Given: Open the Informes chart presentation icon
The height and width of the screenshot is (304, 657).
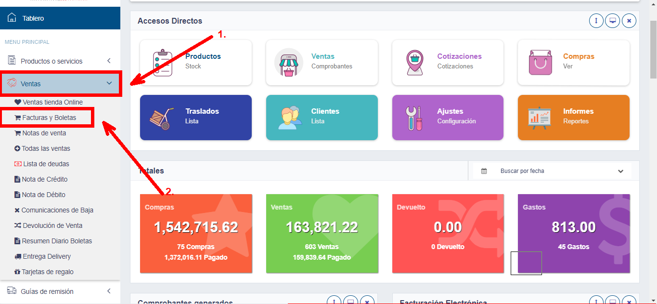Looking at the screenshot, I should click(540, 118).
